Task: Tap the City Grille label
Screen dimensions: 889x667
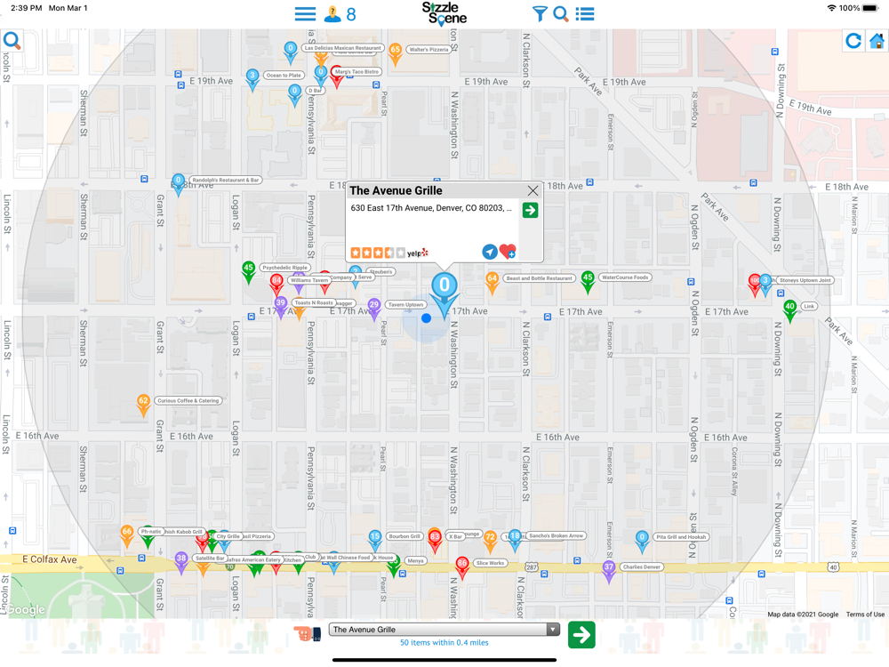Action: (x=228, y=536)
